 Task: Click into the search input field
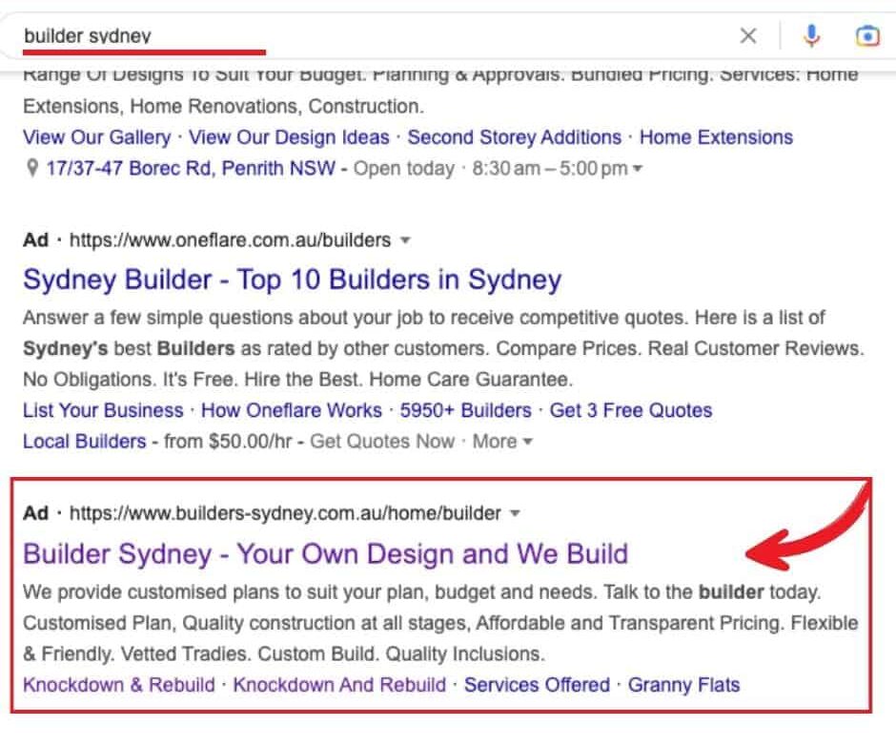coord(381,36)
